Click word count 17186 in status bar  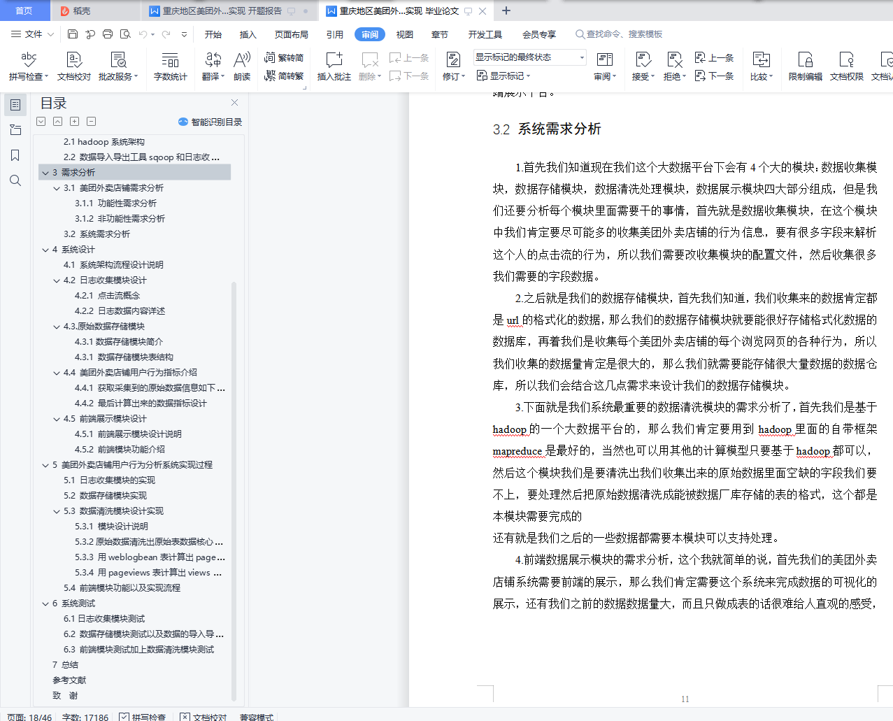[x=85, y=717]
